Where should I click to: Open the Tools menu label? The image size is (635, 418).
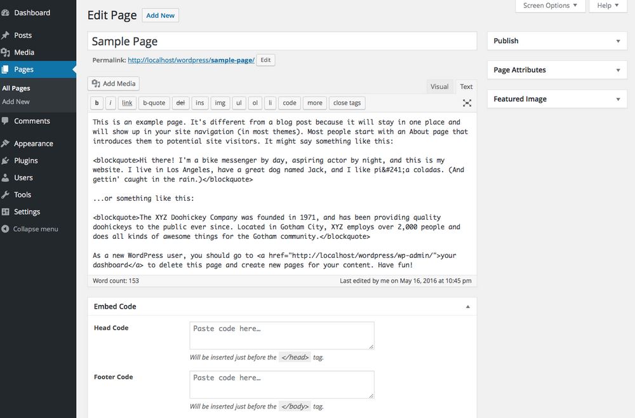[23, 194]
